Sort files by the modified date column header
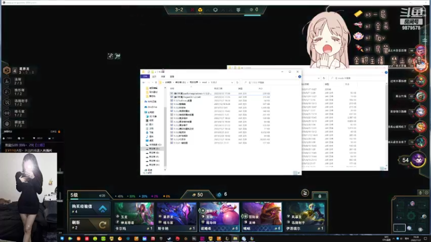This screenshot has width=431, height=242. tap(218, 89)
